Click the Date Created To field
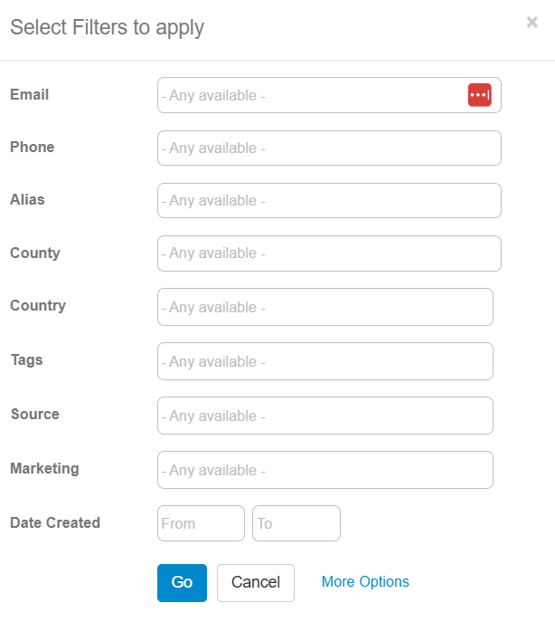 [x=296, y=523]
